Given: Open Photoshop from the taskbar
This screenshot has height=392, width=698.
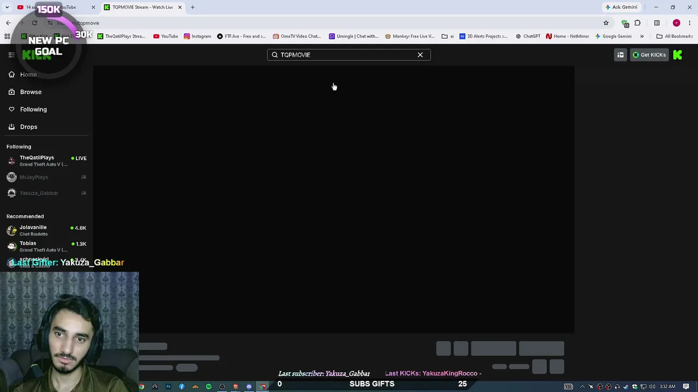Looking at the screenshot, I should click(x=168, y=387).
